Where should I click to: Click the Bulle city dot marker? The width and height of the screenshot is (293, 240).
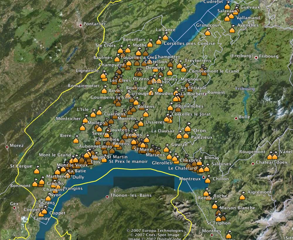pos(236,118)
